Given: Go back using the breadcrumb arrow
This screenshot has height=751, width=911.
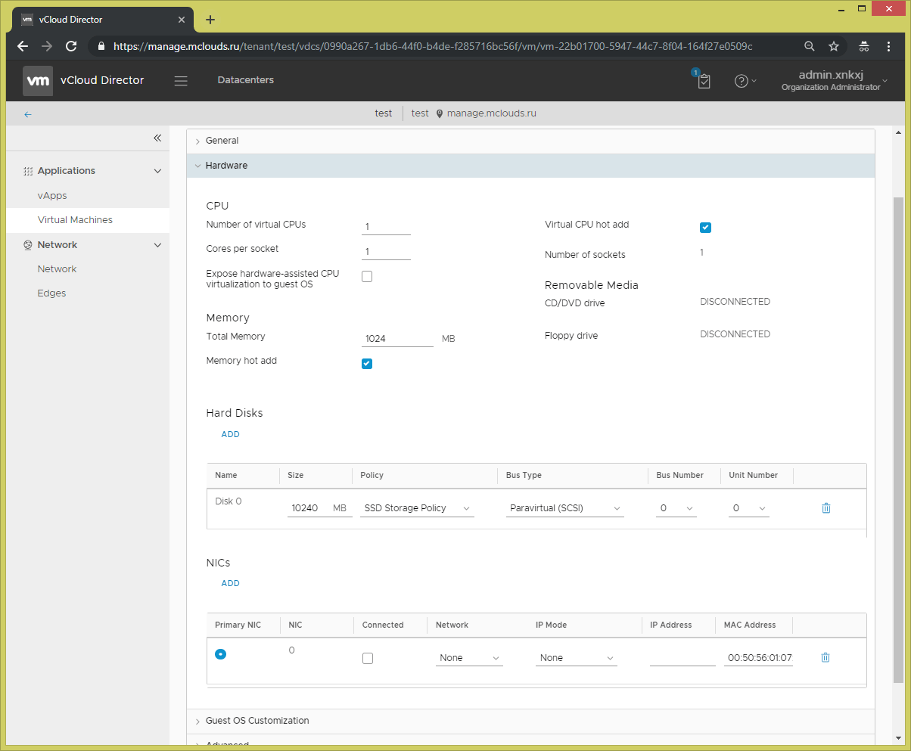Looking at the screenshot, I should [x=28, y=114].
